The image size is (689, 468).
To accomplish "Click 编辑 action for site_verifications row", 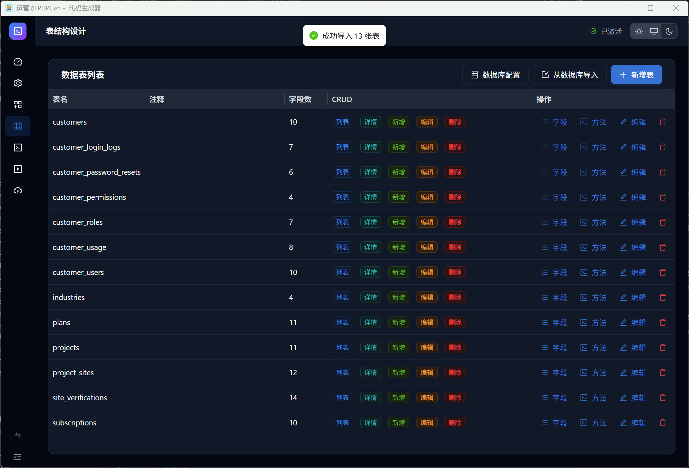I will pyautogui.click(x=633, y=398).
